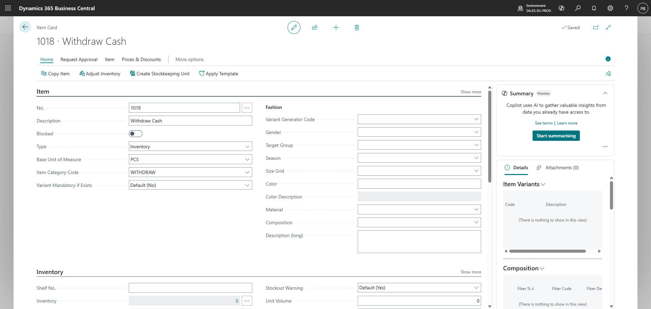
Task: Open the Attachments (0) tab
Action: tap(558, 168)
